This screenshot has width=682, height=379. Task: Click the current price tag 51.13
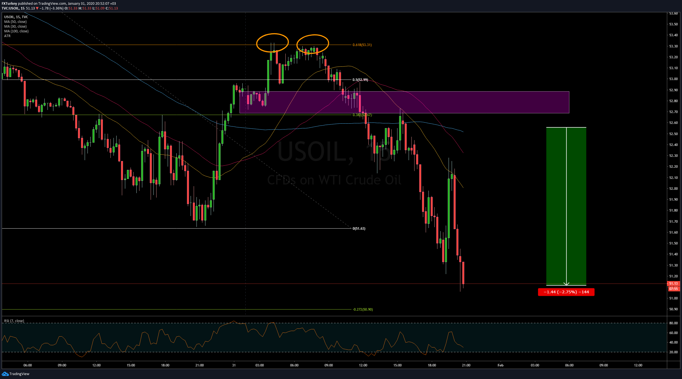click(x=673, y=284)
